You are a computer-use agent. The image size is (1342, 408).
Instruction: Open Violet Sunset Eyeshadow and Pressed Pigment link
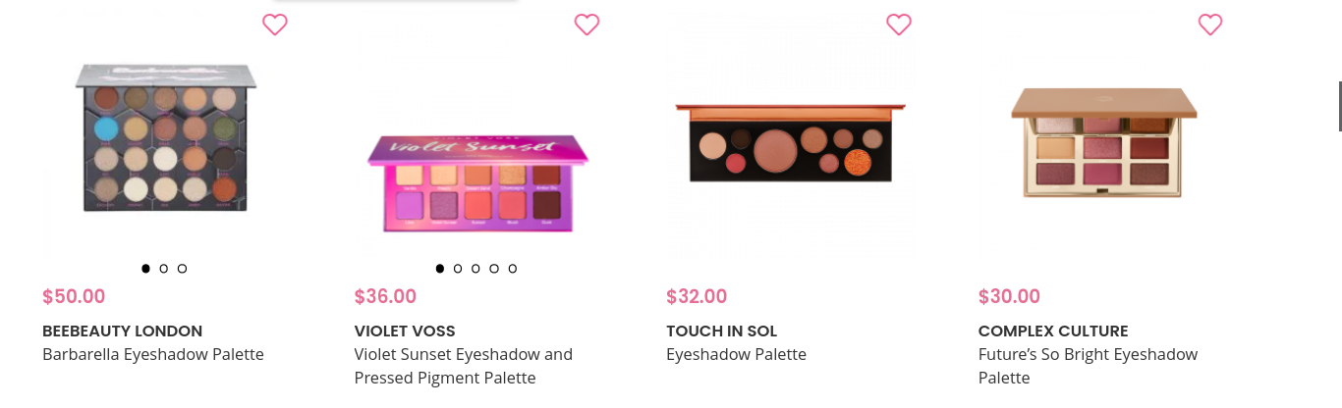pos(464,366)
